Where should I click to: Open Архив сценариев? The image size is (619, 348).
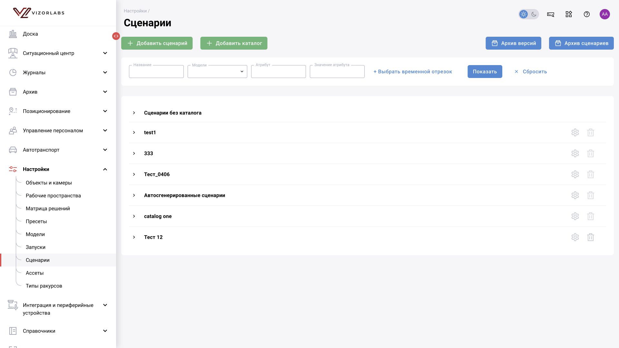[581, 43]
